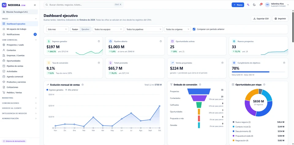Expand the SERVICIO AL CLIENTE section
The height and width of the screenshot is (145, 294).
pyautogui.click(x=20, y=108)
